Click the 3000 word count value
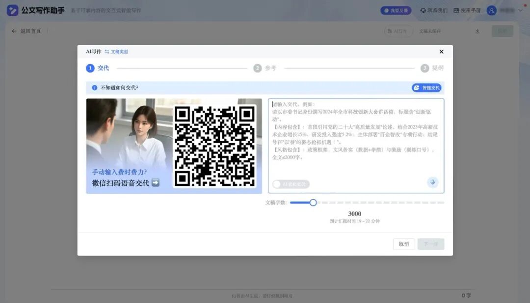Image resolution: width=530 pixels, height=303 pixels. click(x=355, y=214)
